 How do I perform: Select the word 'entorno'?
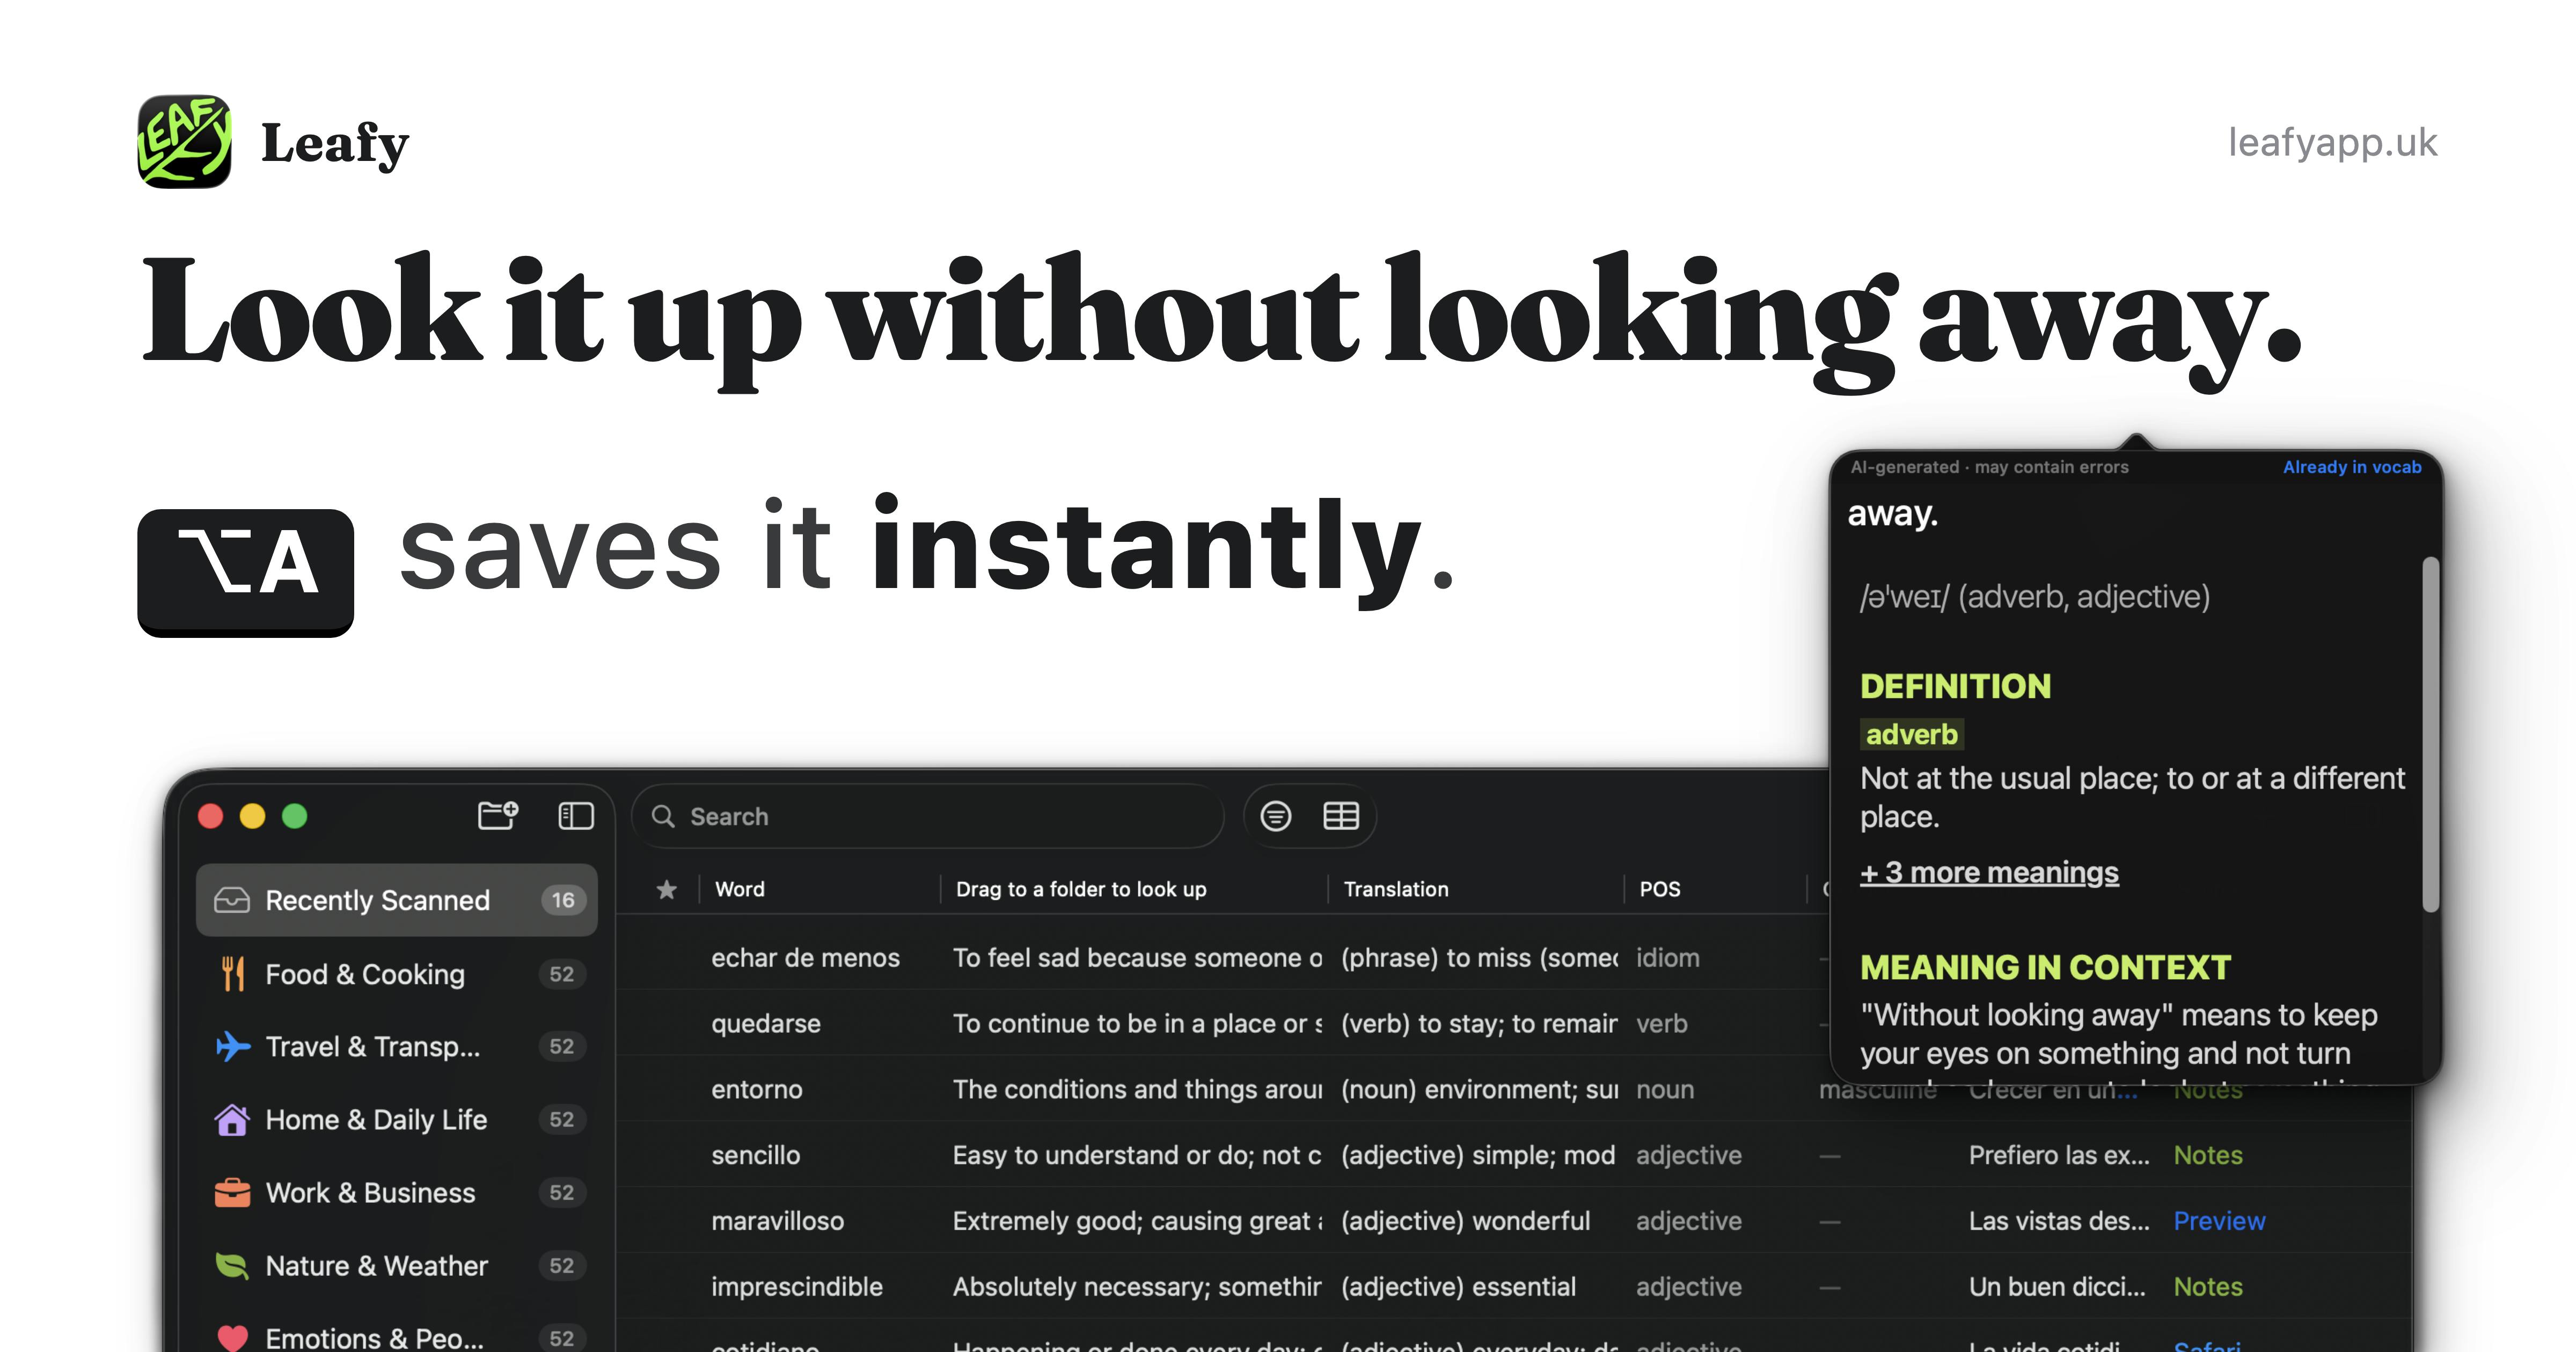point(757,1089)
